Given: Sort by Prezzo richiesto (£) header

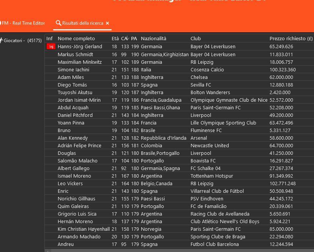Looking at the screenshot, I should 291,38.
